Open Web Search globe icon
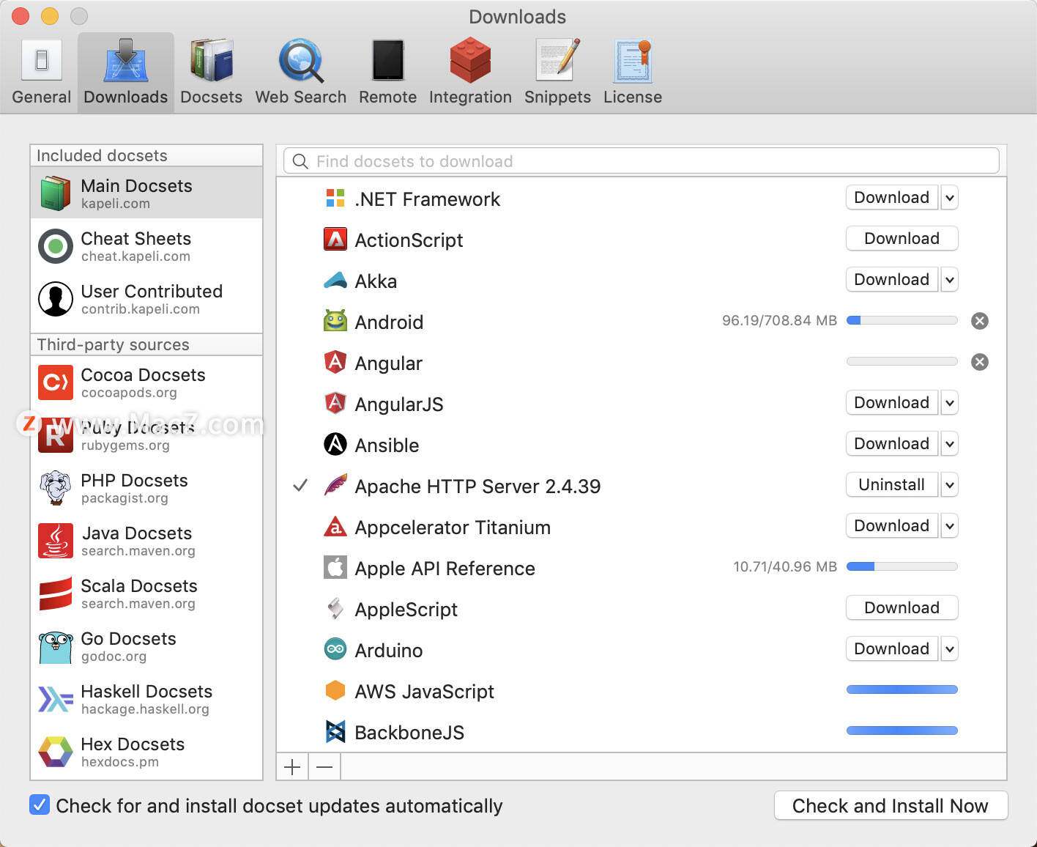Image resolution: width=1037 pixels, height=847 pixels. tap(301, 60)
